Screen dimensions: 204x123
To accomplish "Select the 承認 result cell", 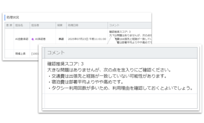I will (x=61, y=39).
